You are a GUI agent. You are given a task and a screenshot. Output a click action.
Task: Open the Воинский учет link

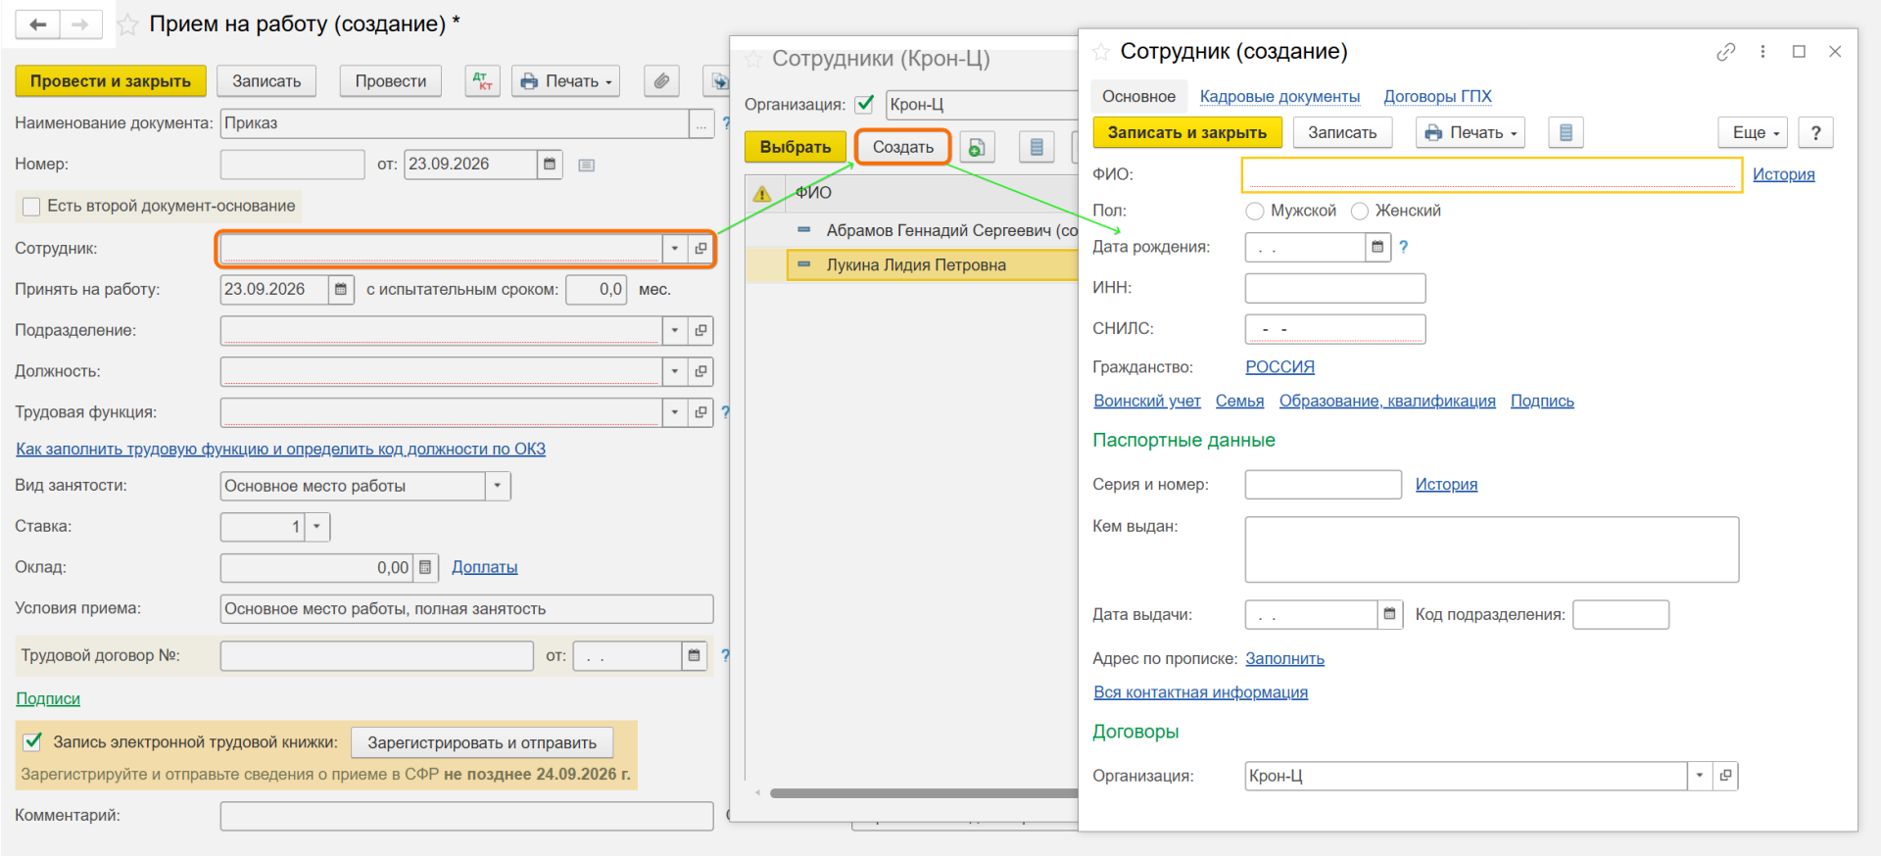(x=1147, y=401)
